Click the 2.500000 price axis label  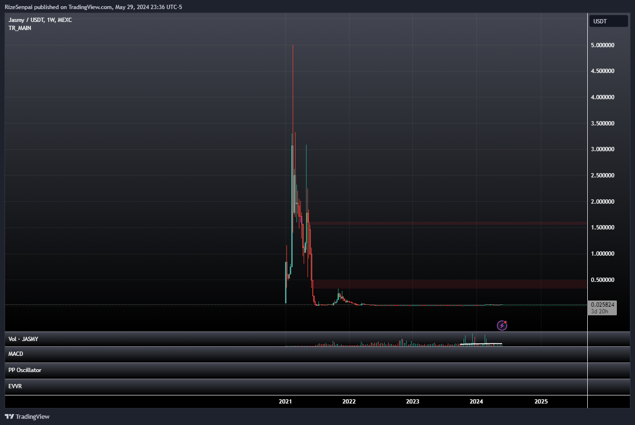(603, 176)
